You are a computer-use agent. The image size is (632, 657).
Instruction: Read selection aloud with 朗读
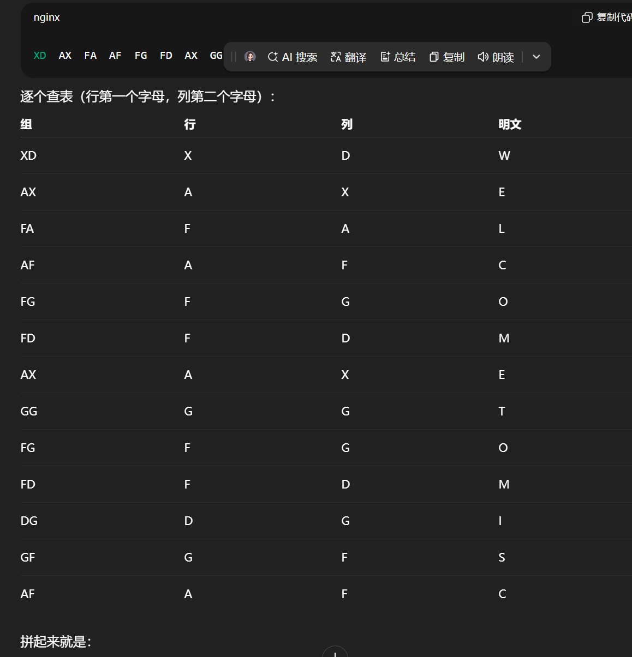(x=496, y=57)
